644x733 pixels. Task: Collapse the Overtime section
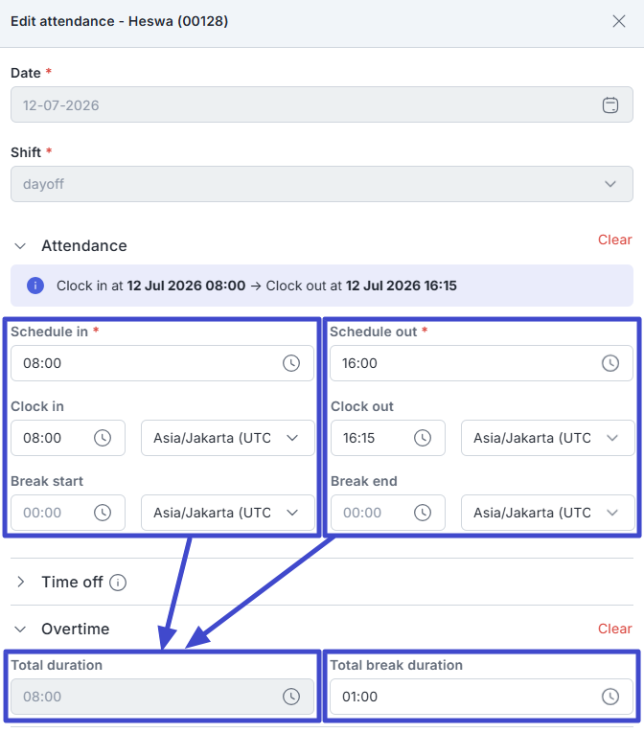pyautogui.click(x=20, y=630)
